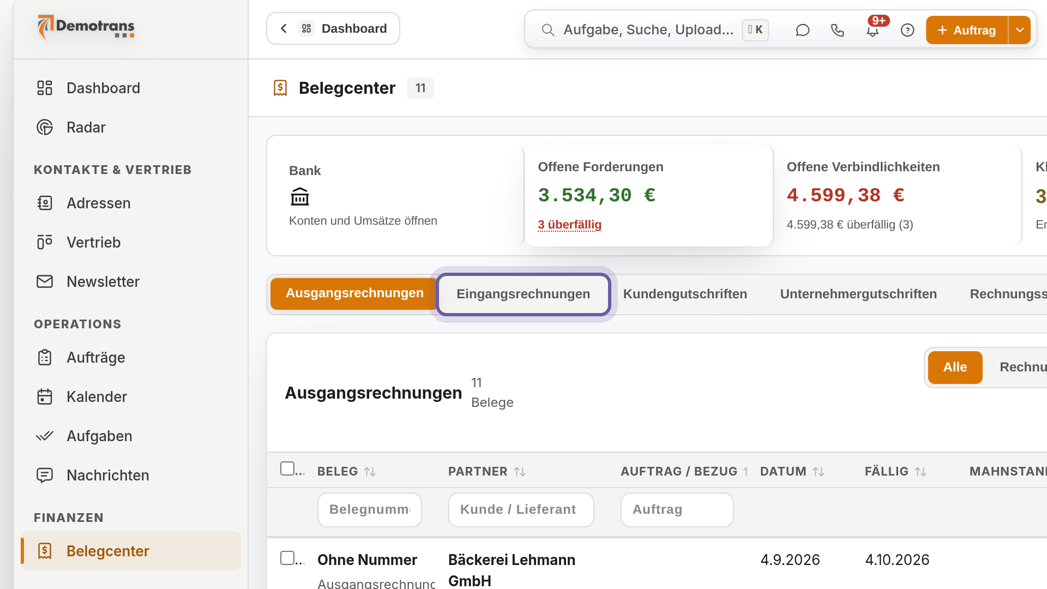Click the bank building icon
This screenshot has width=1047, height=589.
pos(299,196)
